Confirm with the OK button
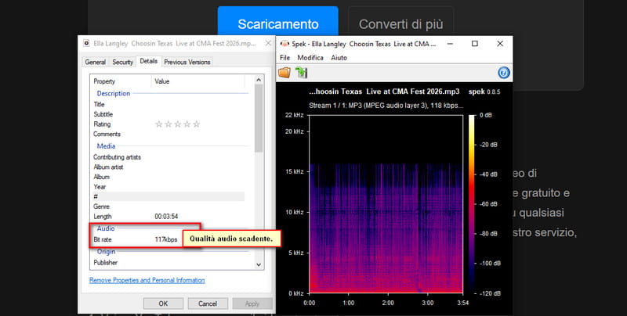The image size is (627, 316). point(163,303)
